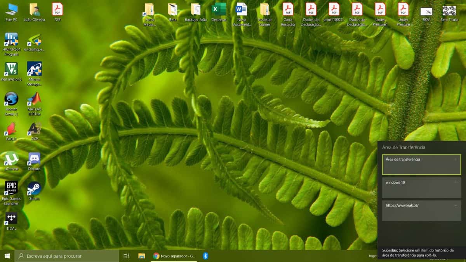Click the Windows Start button
Image resolution: width=466 pixels, height=262 pixels.
7,256
